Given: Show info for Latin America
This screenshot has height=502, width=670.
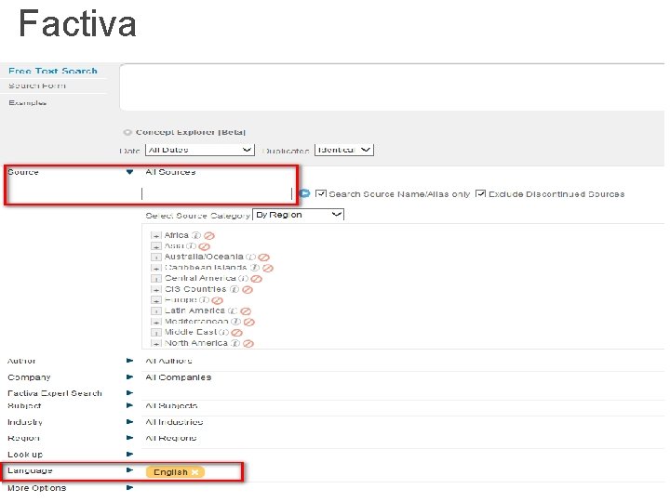Looking at the screenshot, I should pos(233,310).
